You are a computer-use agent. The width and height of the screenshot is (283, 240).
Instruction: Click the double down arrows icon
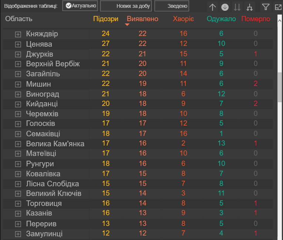(237, 7)
